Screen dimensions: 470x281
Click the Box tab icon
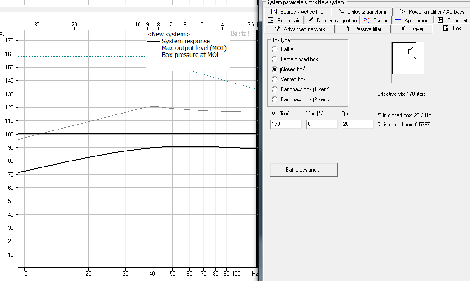pyautogui.click(x=446, y=28)
